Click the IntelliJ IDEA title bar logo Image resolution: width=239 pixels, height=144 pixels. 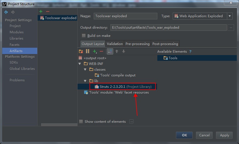pyautogui.click(x=4, y=4)
